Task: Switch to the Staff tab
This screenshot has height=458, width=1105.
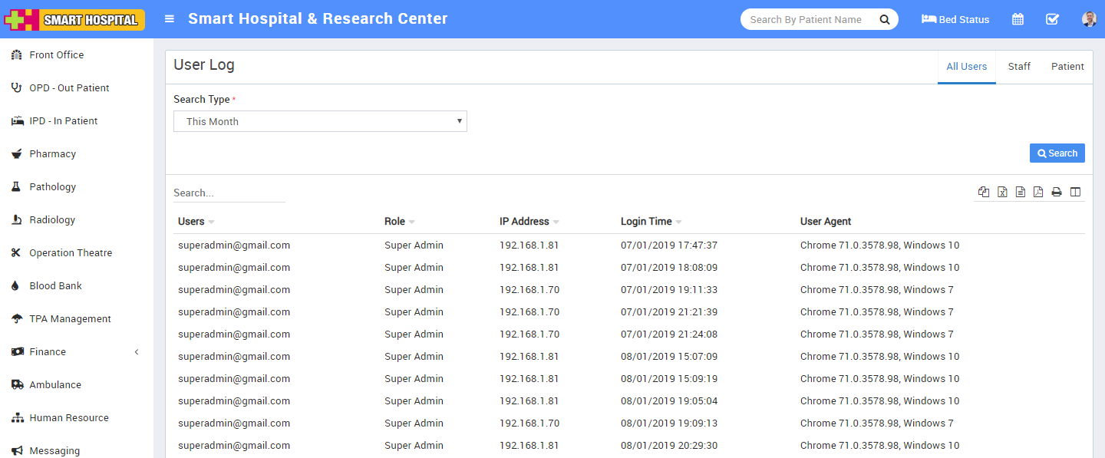Action: [x=1019, y=67]
